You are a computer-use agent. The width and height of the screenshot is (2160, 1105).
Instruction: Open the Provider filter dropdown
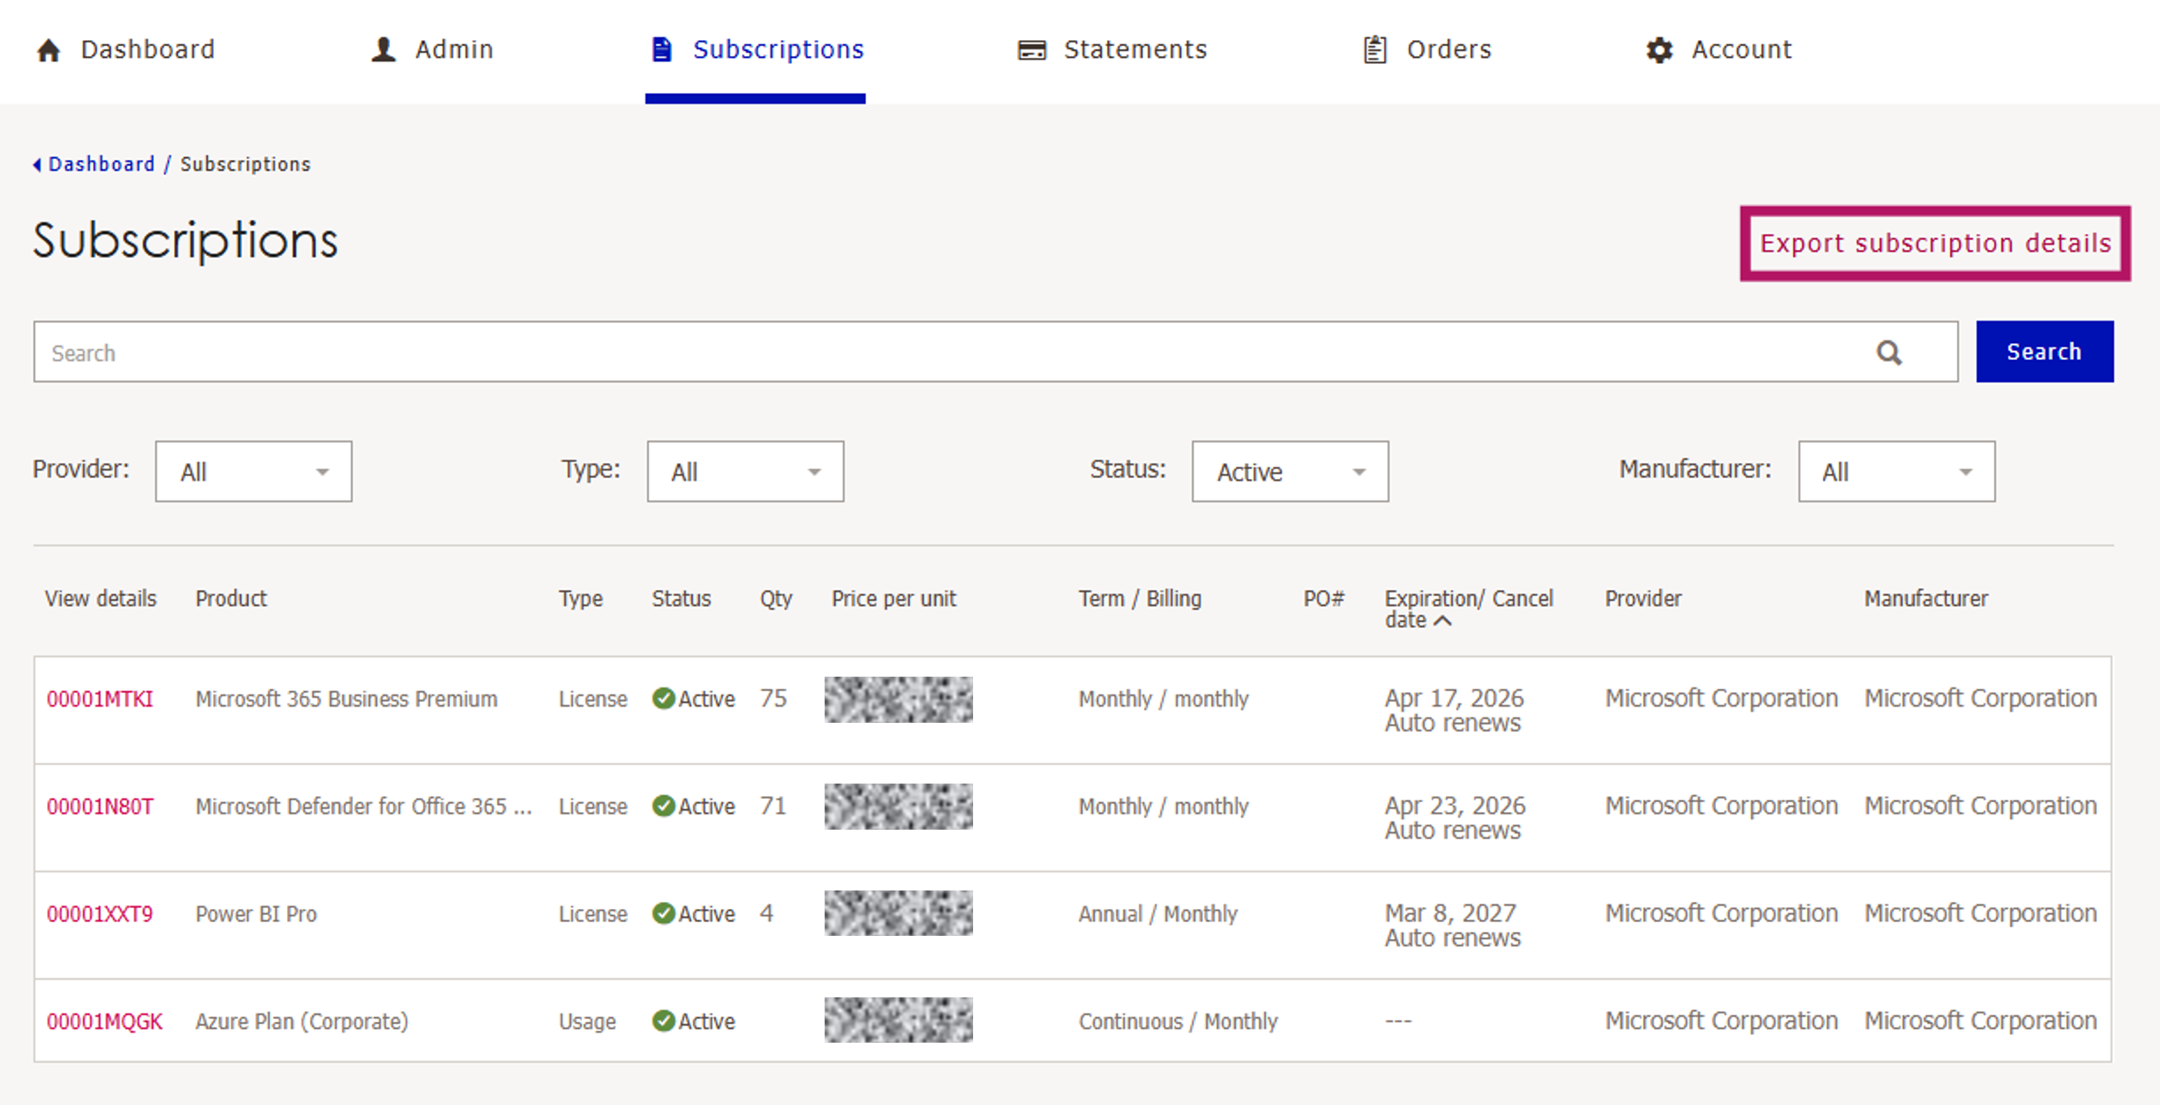(x=253, y=472)
